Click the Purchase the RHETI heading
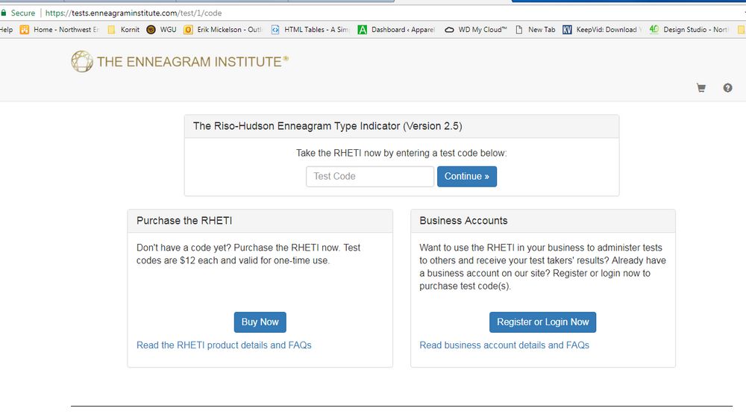 click(184, 221)
